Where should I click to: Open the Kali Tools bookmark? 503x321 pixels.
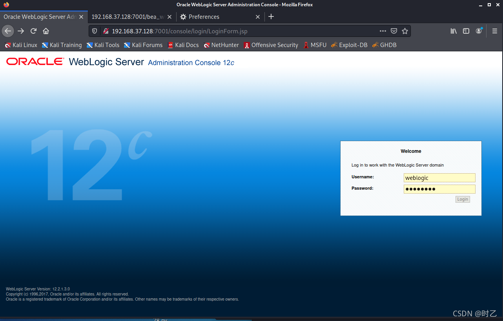pos(103,45)
